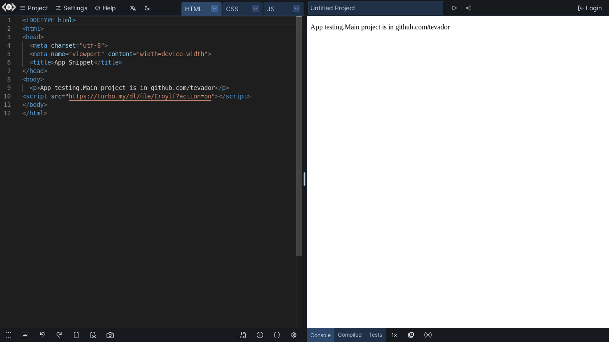Click the turbo.my script URL link
Screen dimensions: 609x342
[140, 96]
